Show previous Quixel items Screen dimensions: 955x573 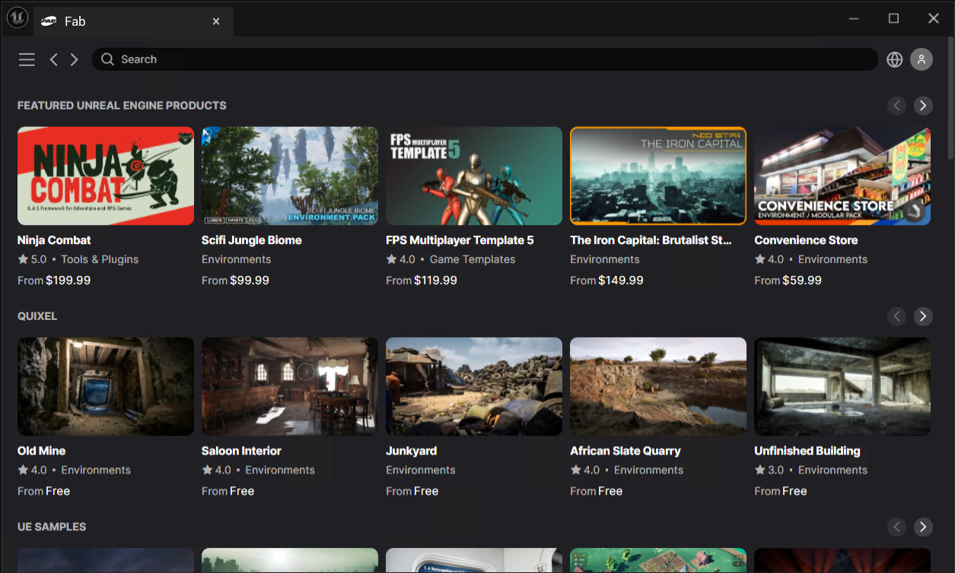(x=897, y=316)
